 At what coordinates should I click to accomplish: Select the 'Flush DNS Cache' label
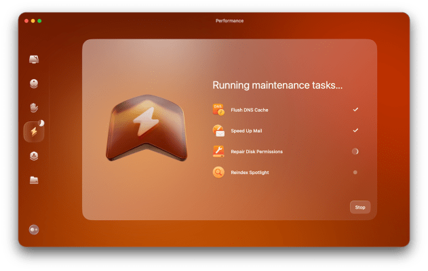click(x=250, y=110)
